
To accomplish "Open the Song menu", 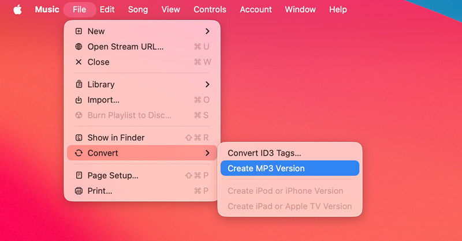I will (138, 9).
